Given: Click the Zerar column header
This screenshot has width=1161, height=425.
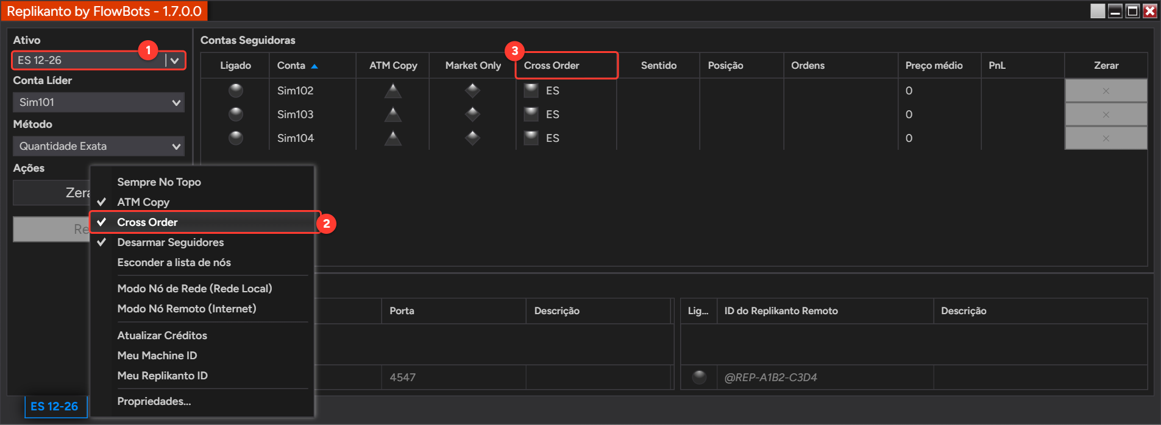Looking at the screenshot, I should (x=1106, y=66).
